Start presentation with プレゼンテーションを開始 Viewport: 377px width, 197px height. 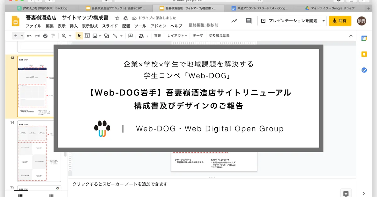point(289,21)
